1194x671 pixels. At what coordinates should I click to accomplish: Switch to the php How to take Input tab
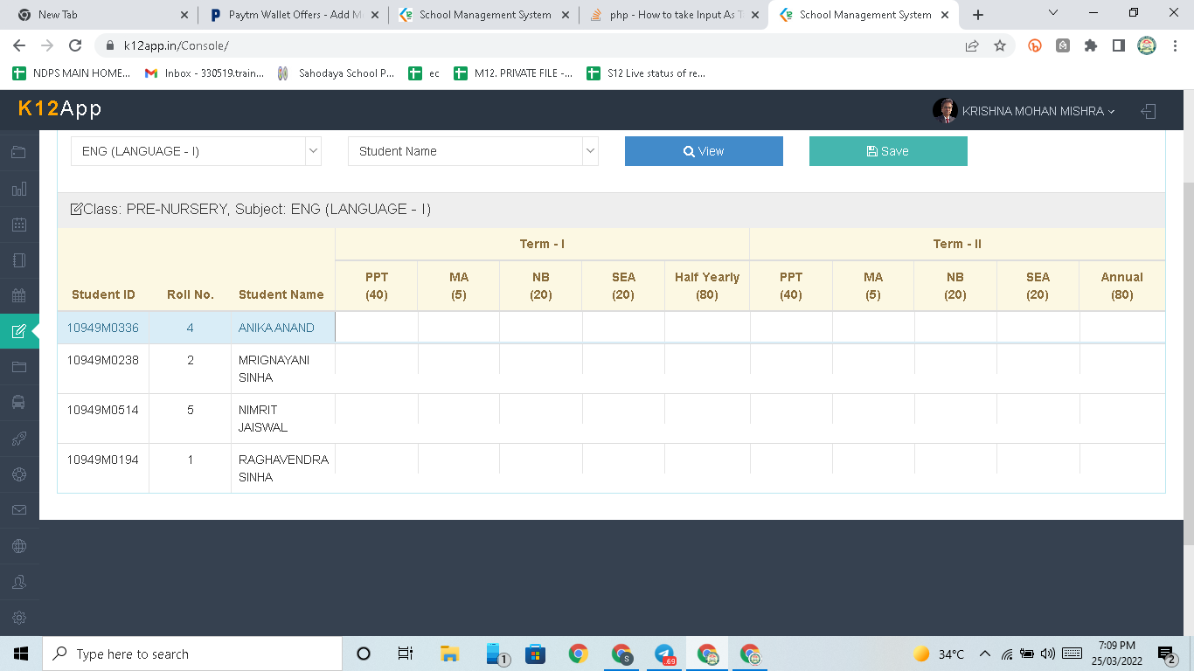click(673, 15)
